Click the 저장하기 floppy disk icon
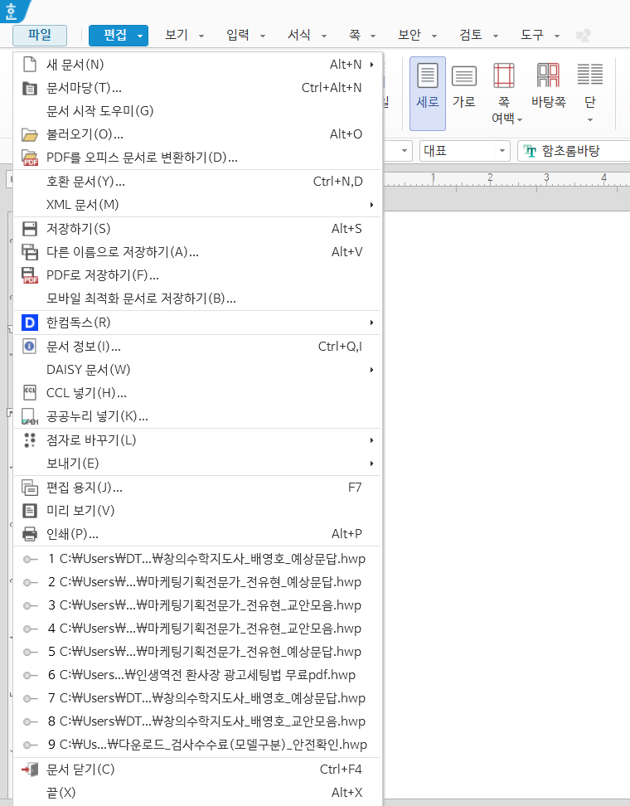 pos(30,229)
